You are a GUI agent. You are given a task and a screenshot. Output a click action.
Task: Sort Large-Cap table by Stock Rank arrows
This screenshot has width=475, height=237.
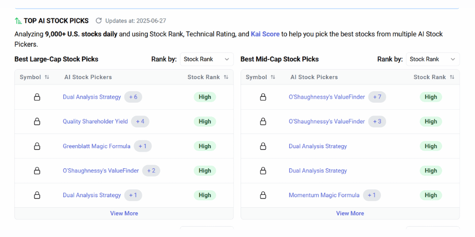click(226, 77)
